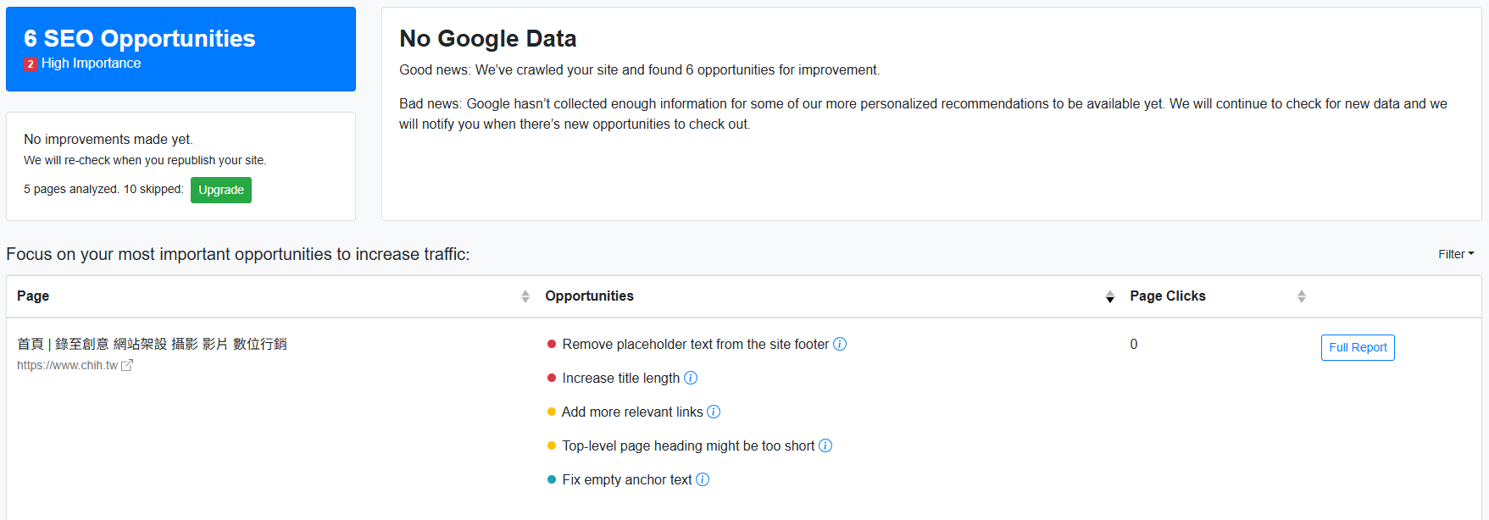
Task: Sort table by Opportunities column arrows
Action: (x=1110, y=296)
